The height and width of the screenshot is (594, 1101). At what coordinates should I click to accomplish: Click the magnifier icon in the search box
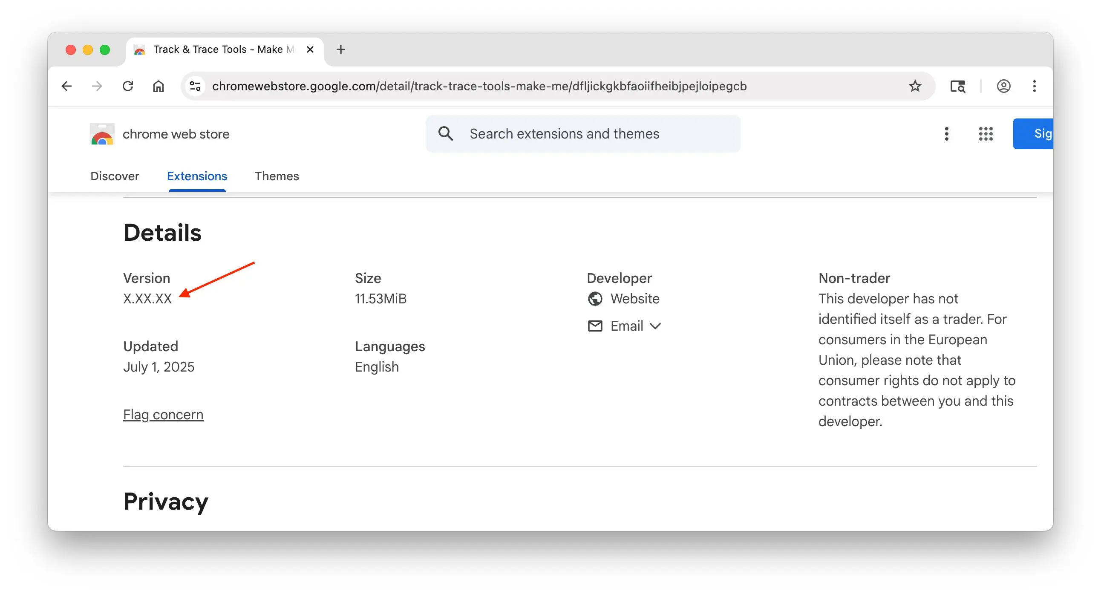tap(445, 134)
